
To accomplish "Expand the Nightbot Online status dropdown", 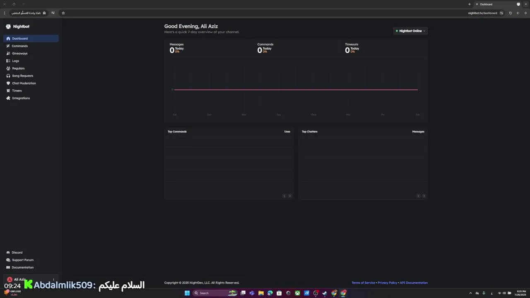I will click(410, 31).
